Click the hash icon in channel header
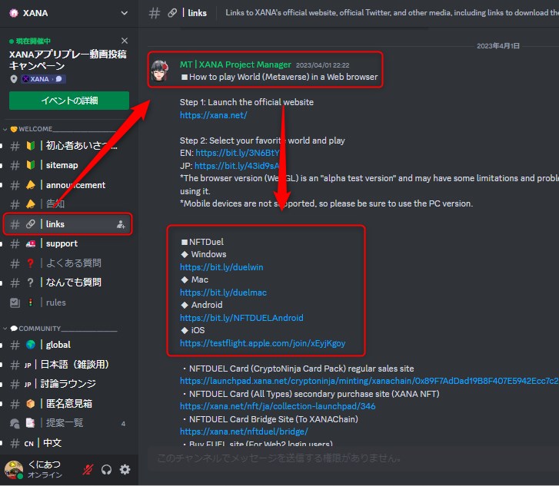 tap(155, 13)
